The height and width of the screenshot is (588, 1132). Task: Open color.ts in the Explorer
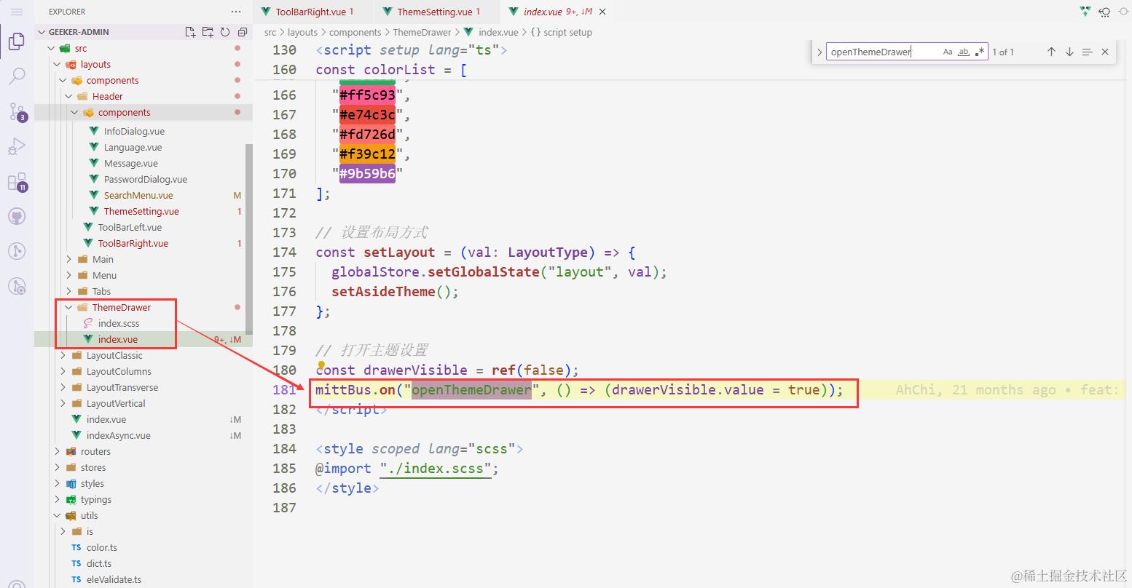(102, 547)
